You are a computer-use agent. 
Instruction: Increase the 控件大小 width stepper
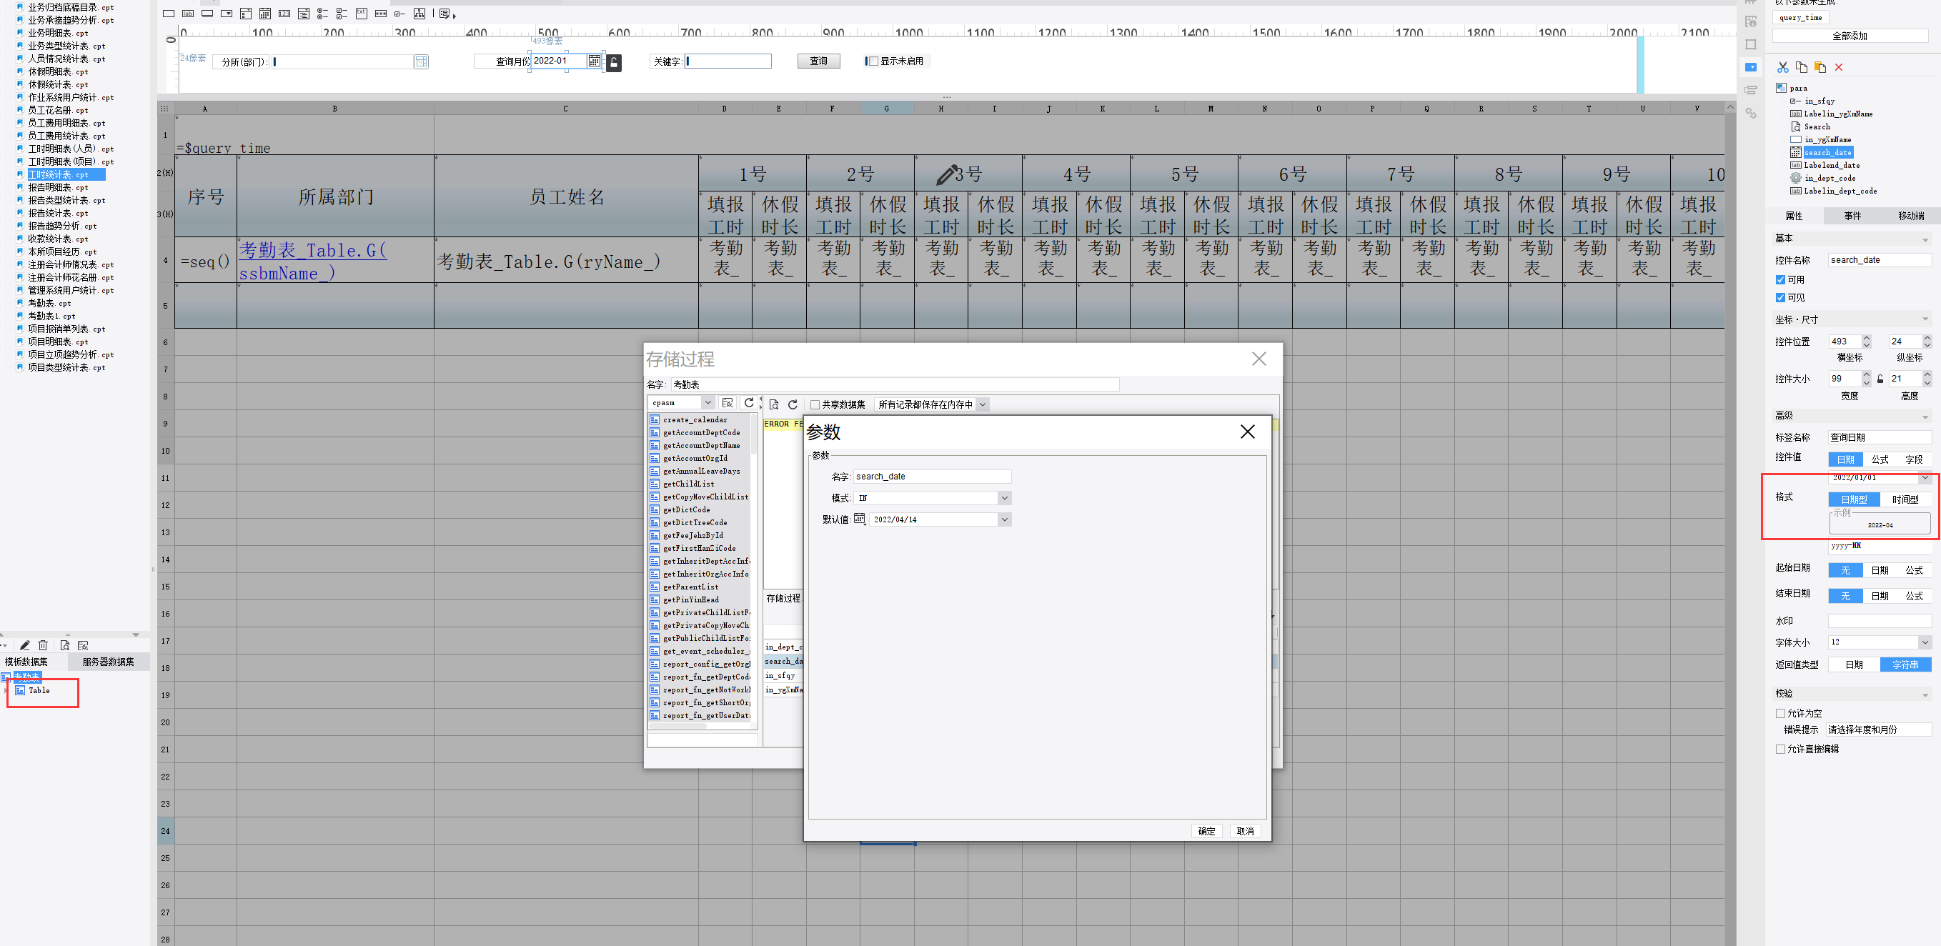pos(1866,375)
